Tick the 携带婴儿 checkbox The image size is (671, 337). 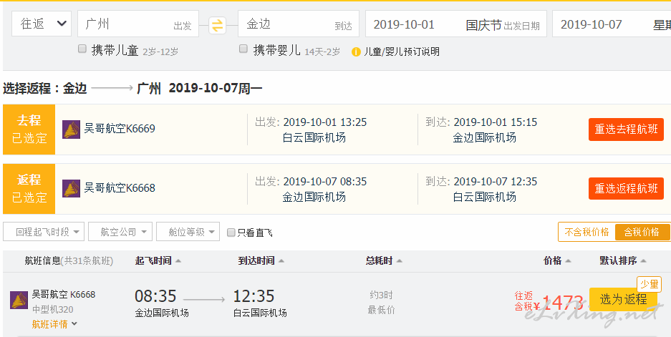(243, 49)
